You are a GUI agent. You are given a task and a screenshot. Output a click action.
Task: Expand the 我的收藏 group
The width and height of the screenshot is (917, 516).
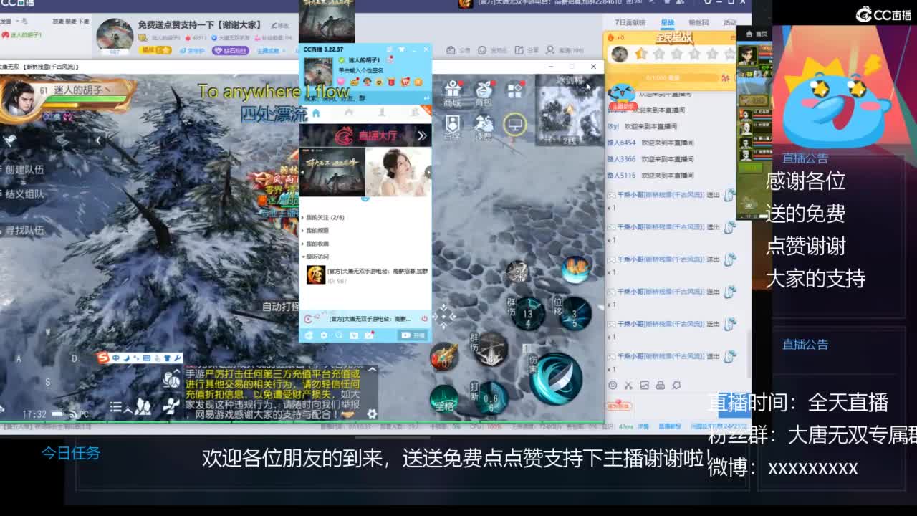[x=317, y=244]
